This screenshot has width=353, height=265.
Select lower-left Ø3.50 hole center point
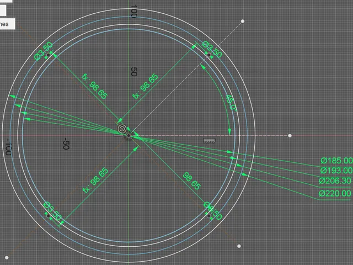48,216
